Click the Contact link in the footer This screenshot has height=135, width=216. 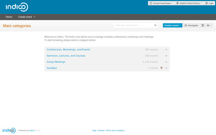point(101,130)
